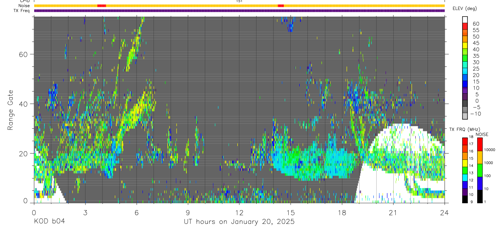500x230 pixels.
Task: Click x-axis tick label '12'
Action: 239,212
